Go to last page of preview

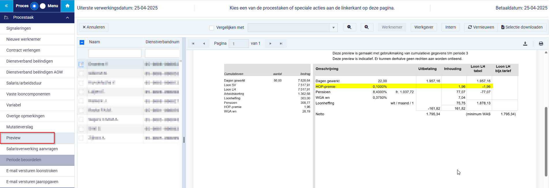(x=281, y=44)
